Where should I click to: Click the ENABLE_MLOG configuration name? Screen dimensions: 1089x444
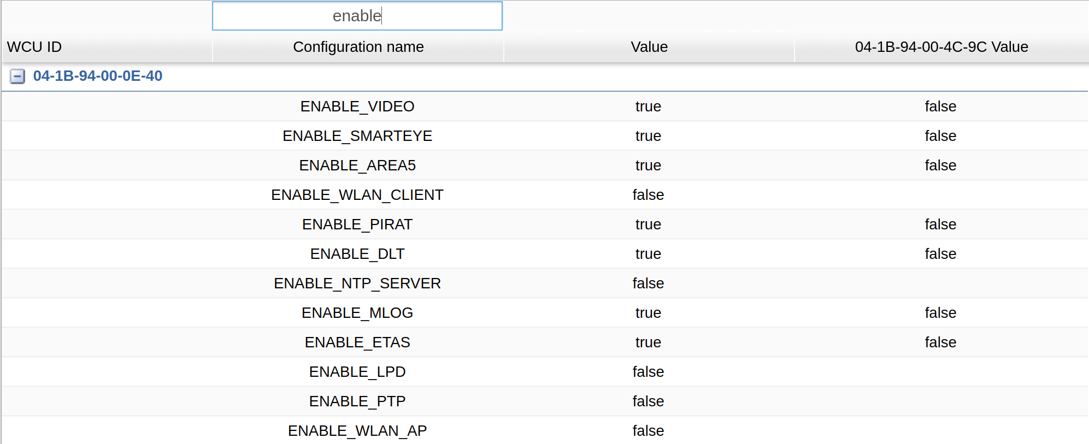coord(357,313)
